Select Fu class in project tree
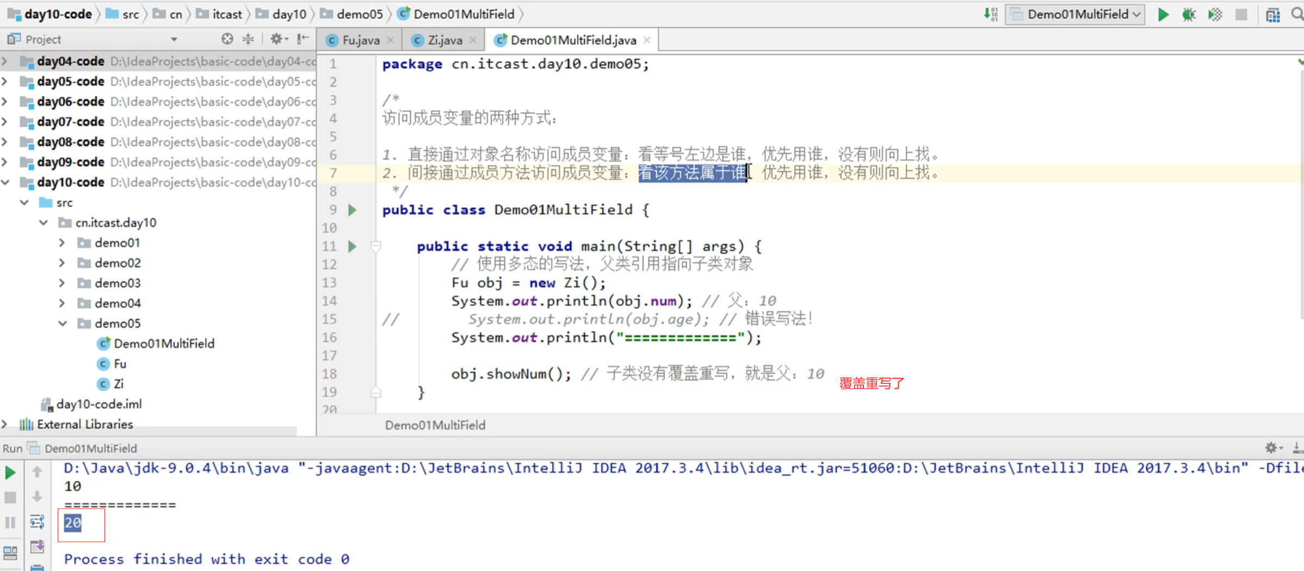 click(x=112, y=363)
